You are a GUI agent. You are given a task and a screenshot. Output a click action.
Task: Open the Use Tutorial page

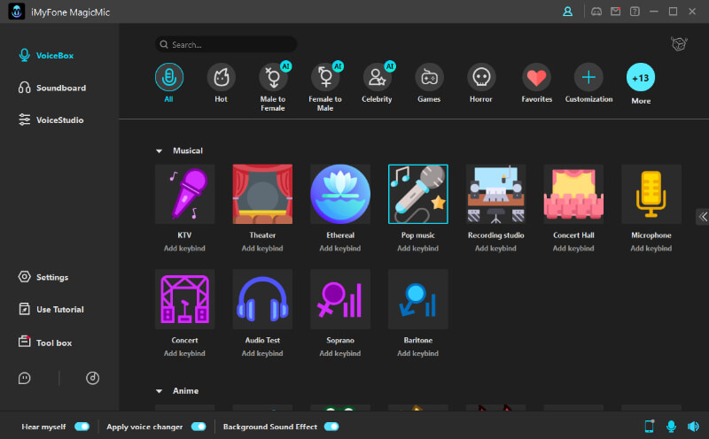(51, 310)
